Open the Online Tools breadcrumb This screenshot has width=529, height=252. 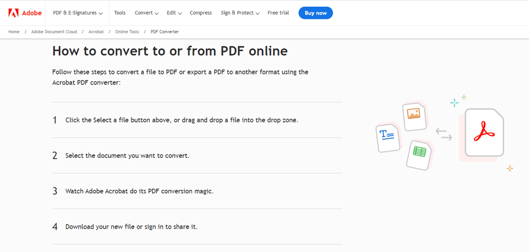127,32
